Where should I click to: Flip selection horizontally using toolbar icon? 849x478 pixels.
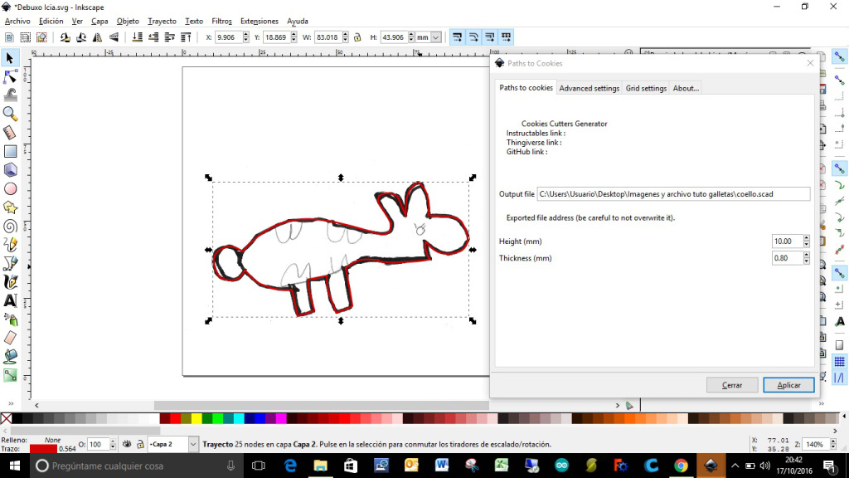(x=98, y=37)
